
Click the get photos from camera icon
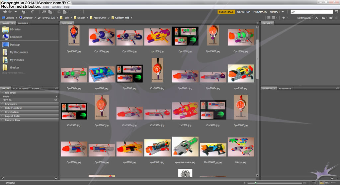pyautogui.click(x=43, y=12)
